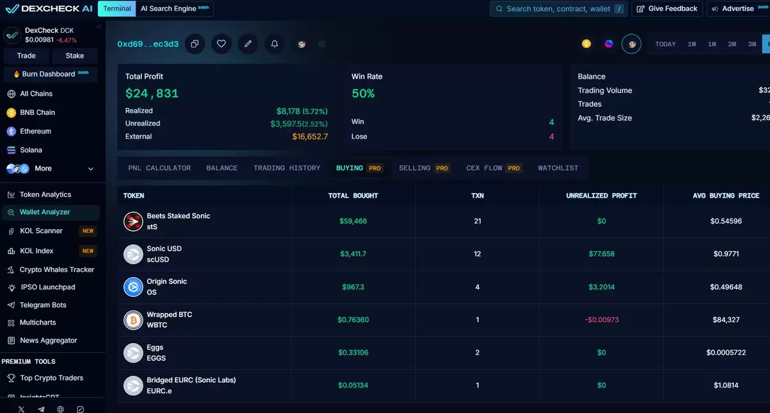This screenshot has width=770, height=413.
Task: Focus the Search token, contract, wallet field
Action: [x=559, y=8]
